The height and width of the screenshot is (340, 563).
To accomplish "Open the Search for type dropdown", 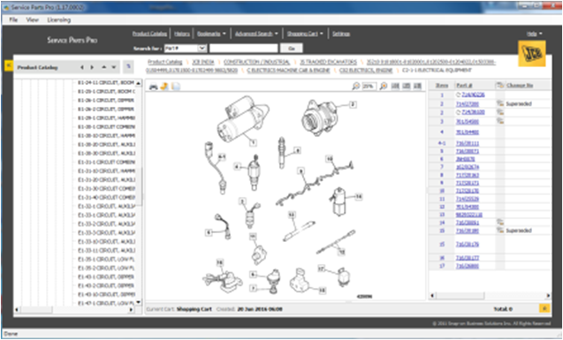I will click(202, 48).
